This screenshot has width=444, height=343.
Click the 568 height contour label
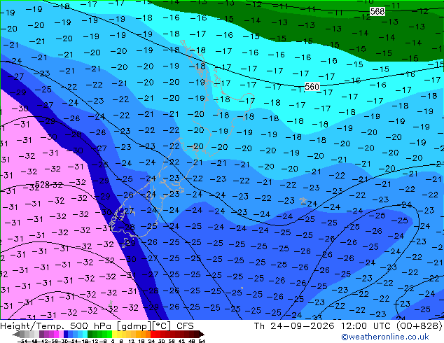(377, 11)
